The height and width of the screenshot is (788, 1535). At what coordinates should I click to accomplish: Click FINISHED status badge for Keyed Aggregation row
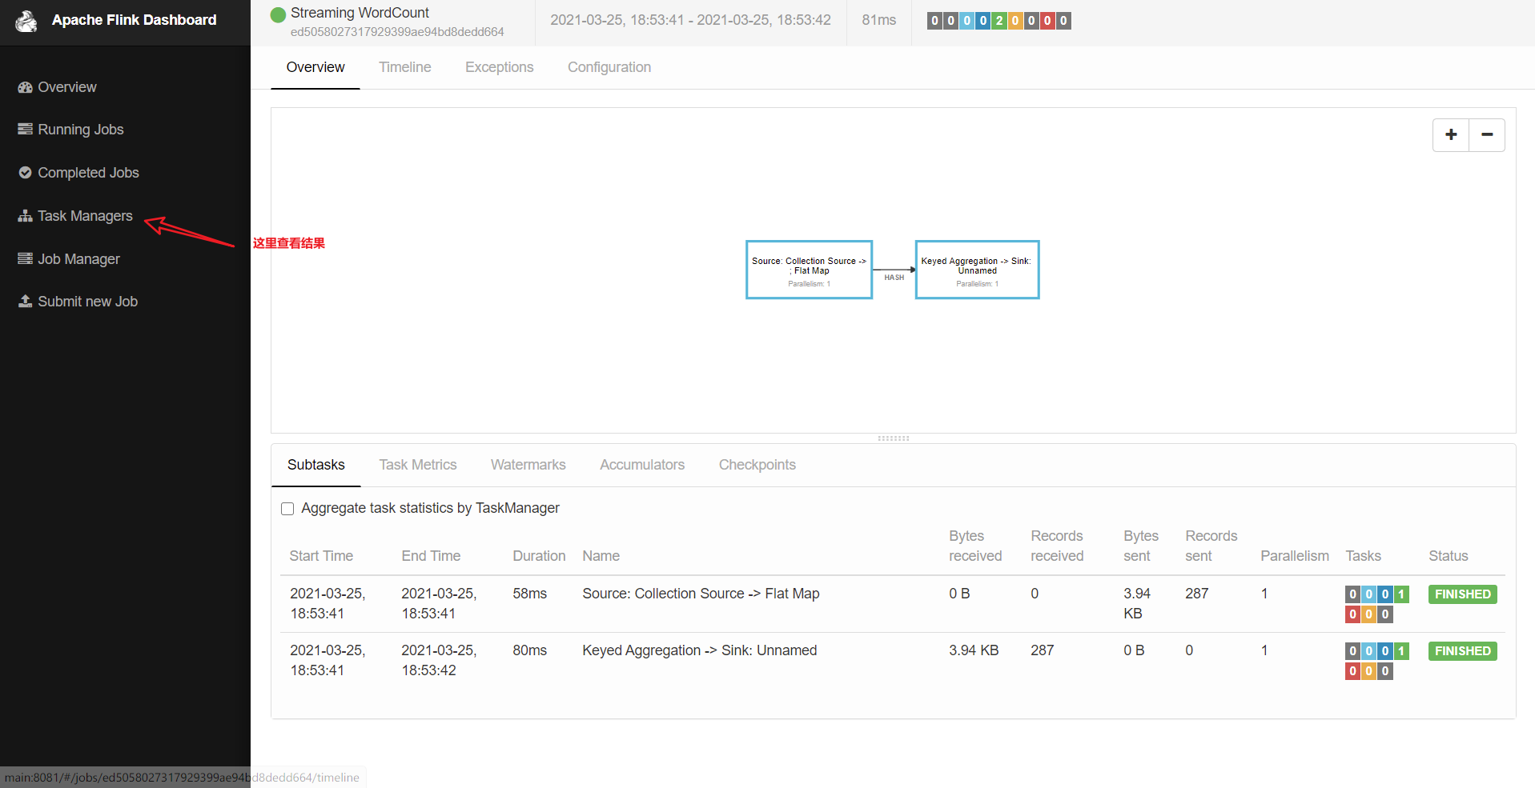[1462, 651]
